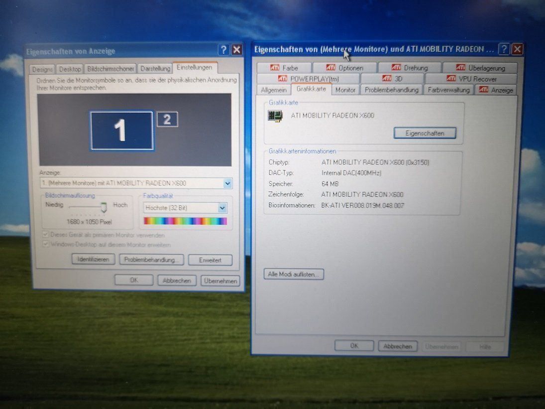Click Alle Modi auflisten button

(294, 274)
